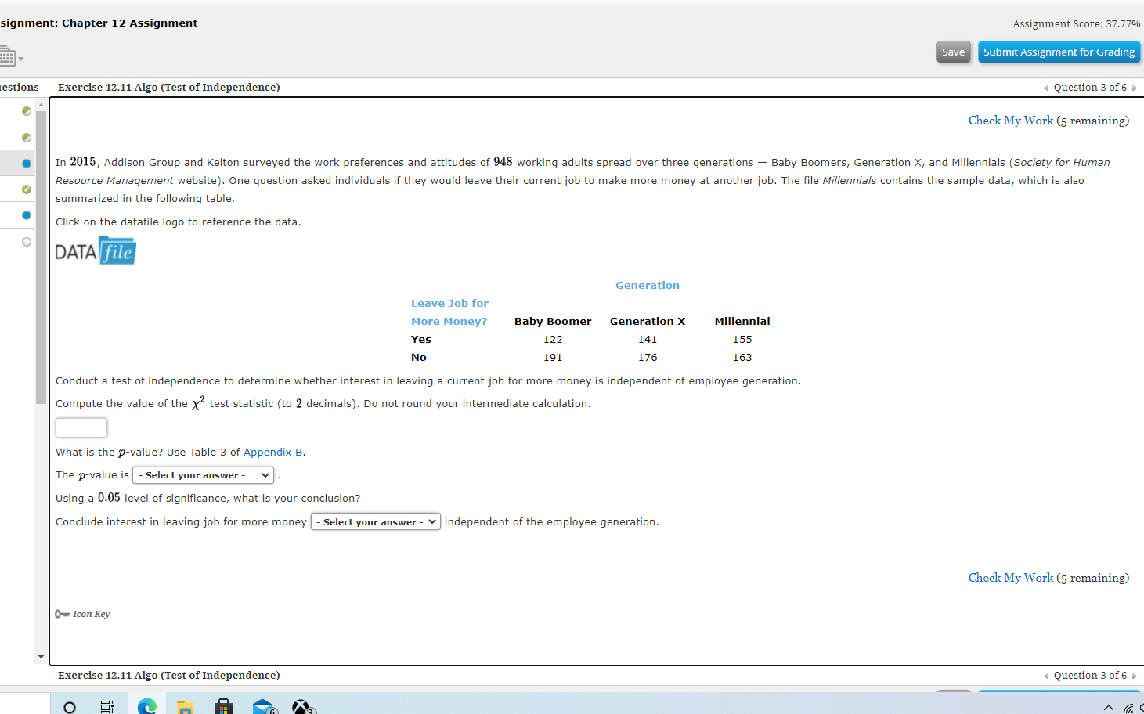Open the DATA file datafile icon
This screenshot has height=714, width=1144.
94,251
